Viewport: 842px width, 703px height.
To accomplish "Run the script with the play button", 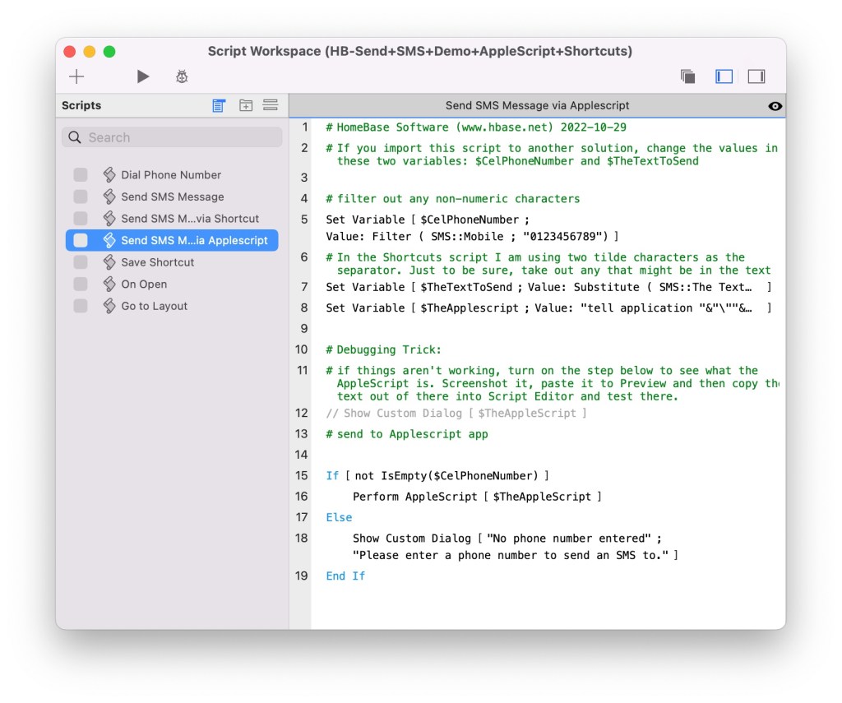I will tap(143, 76).
